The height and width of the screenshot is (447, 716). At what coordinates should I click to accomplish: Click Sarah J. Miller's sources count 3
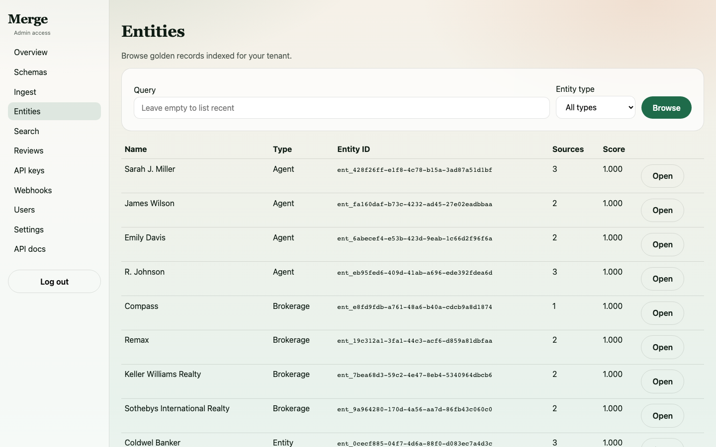[554, 169]
